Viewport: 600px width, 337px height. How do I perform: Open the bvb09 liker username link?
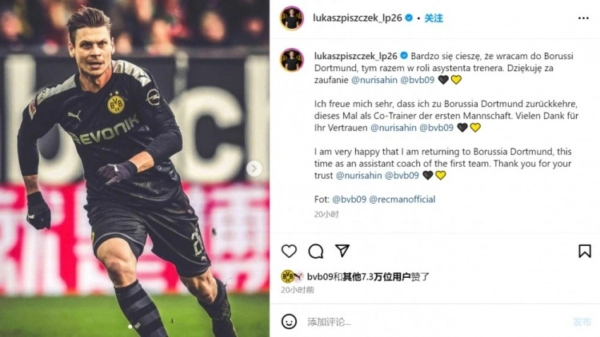320,276
